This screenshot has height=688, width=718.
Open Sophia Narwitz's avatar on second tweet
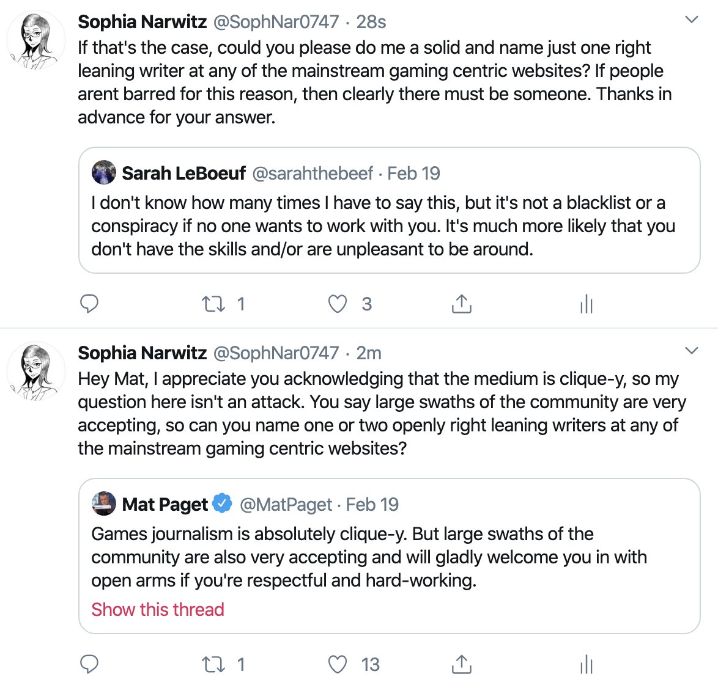click(36, 371)
